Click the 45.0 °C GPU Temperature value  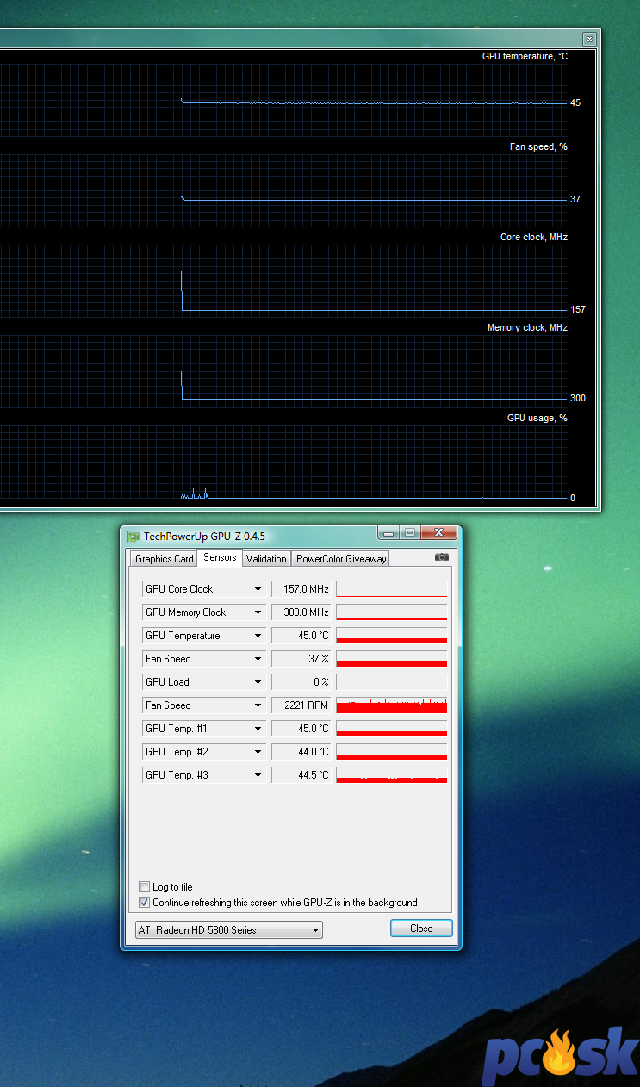click(301, 636)
